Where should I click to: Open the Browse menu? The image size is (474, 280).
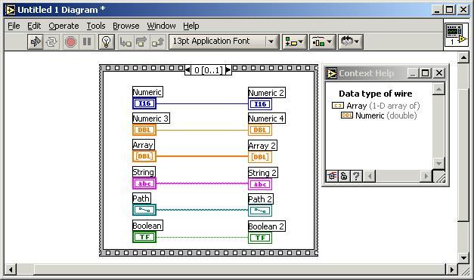126,26
